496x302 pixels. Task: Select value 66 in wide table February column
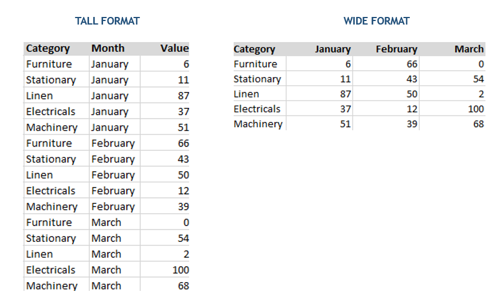tap(412, 64)
